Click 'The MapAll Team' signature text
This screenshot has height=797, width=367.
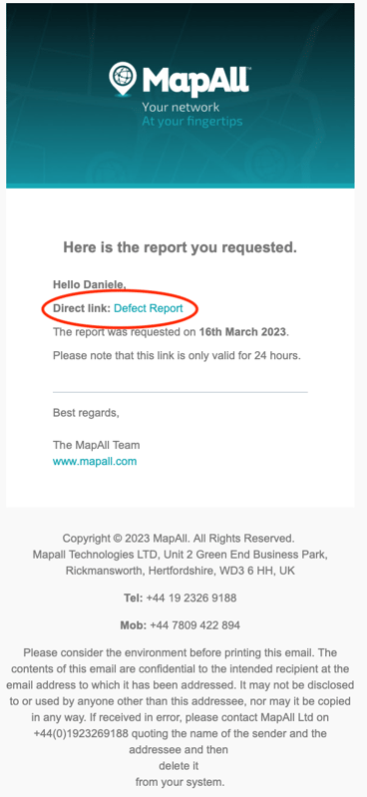click(x=96, y=445)
